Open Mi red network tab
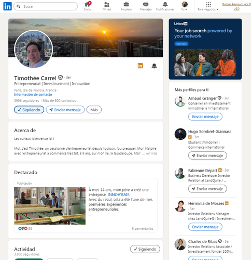Screen dimensions: 251x260 pos(107,6)
